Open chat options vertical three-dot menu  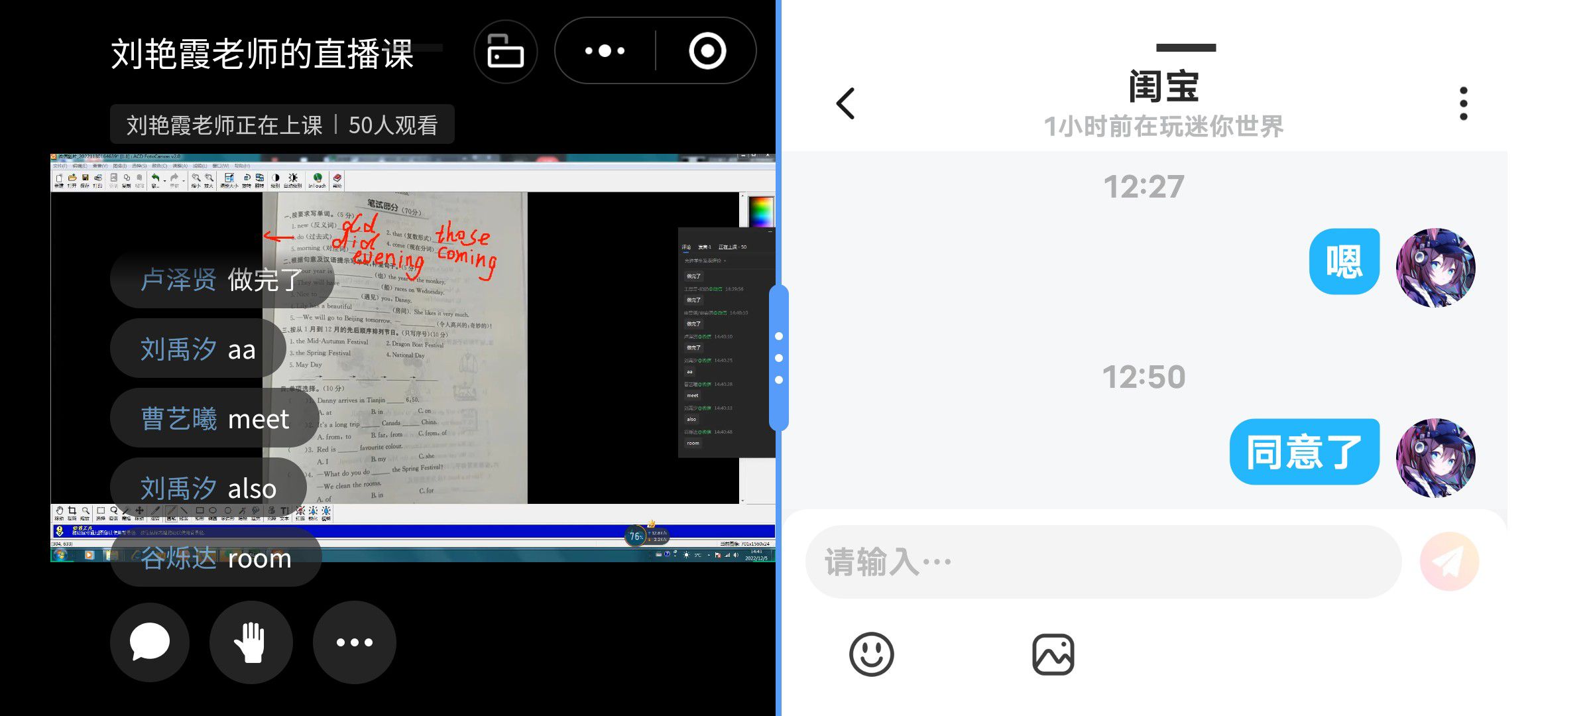[1463, 103]
